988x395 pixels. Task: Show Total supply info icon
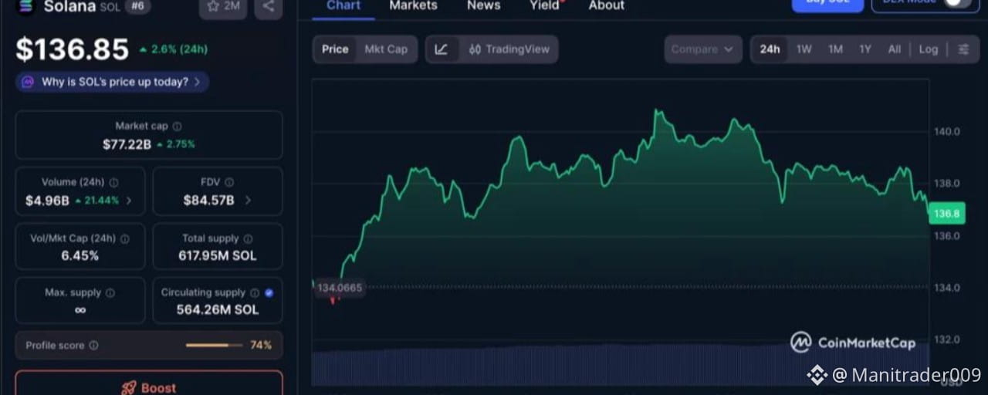point(248,239)
